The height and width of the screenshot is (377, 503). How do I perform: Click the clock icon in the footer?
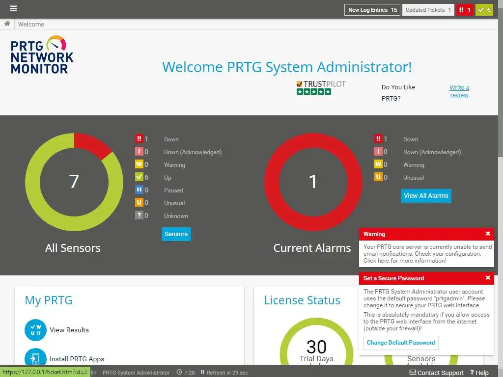(x=179, y=372)
